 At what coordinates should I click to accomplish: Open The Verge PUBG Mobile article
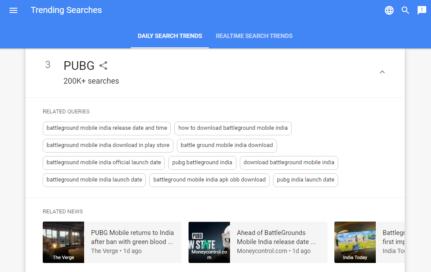coord(132,237)
